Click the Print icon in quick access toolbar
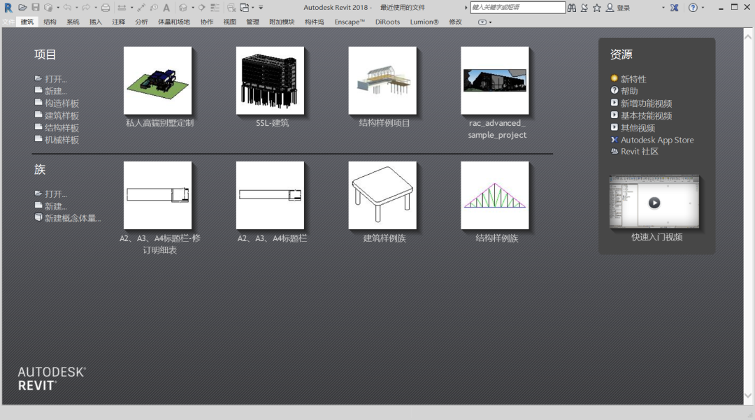This screenshot has width=755, height=420. (106, 8)
